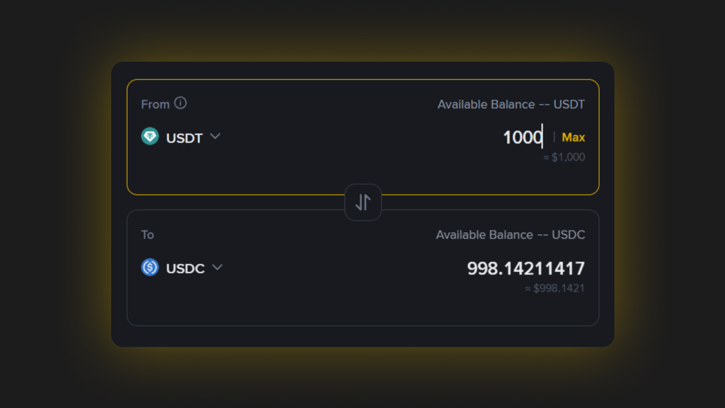This screenshot has height=408, width=725.
Task: Click the info icon next to From
Action: [180, 103]
